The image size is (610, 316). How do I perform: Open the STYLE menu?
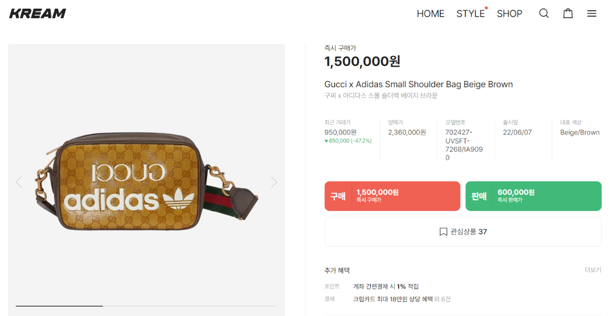470,14
